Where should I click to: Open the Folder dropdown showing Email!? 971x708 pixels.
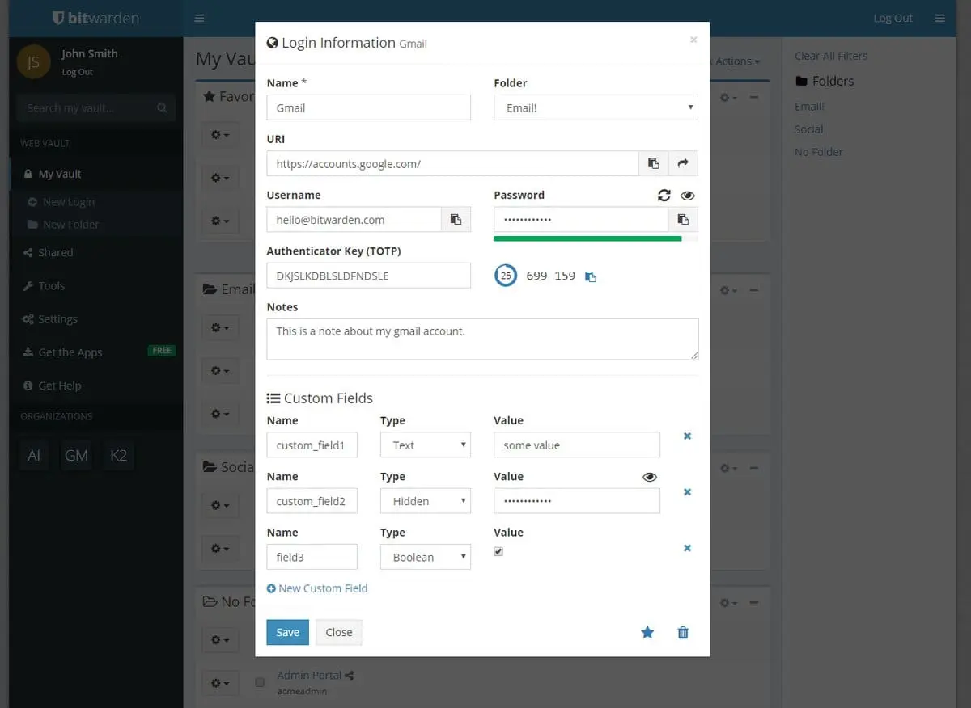(x=596, y=107)
